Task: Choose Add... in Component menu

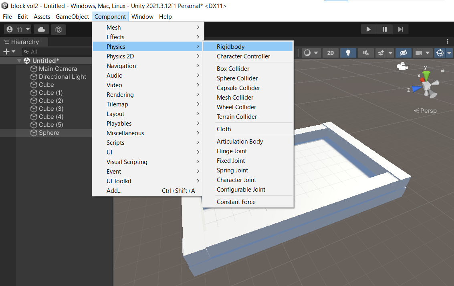Action: [148, 191]
